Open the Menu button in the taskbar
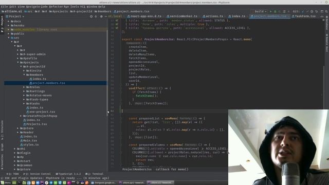 [6, 183]
